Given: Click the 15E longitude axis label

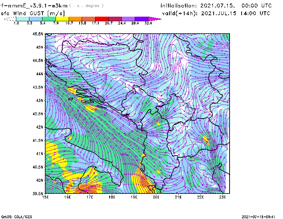Looking at the screenshot, I should [45, 197].
